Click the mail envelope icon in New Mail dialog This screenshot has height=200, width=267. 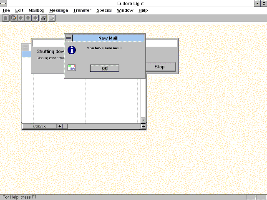(71, 67)
